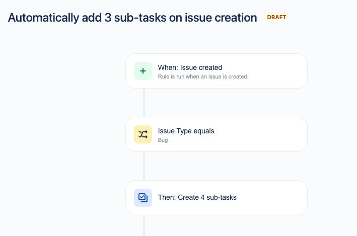Open the 'When: Issue created' trigger card
The width and height of the screenshot is (357, 236).
point(217,71)
